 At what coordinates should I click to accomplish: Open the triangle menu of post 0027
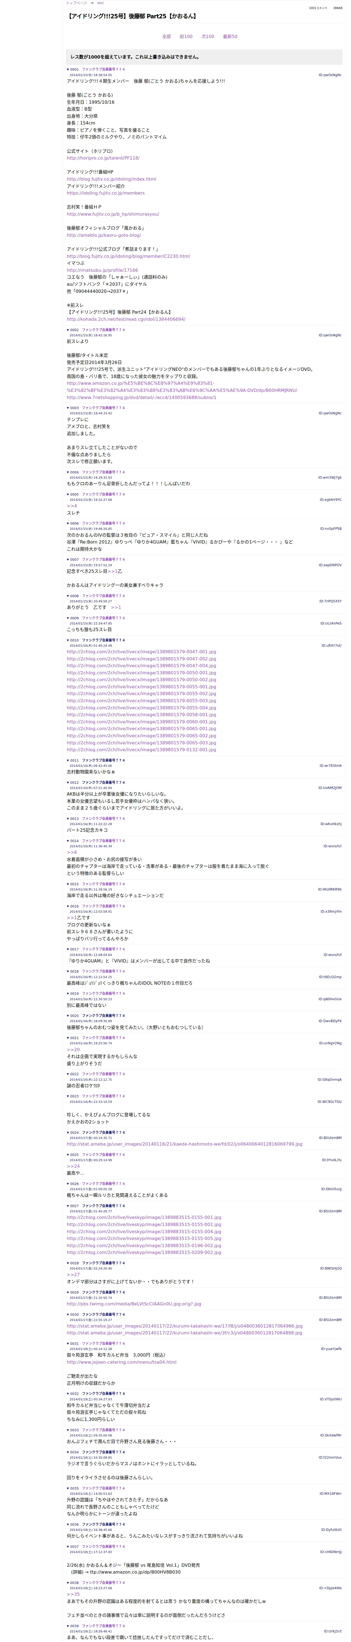pos(68,1206)
